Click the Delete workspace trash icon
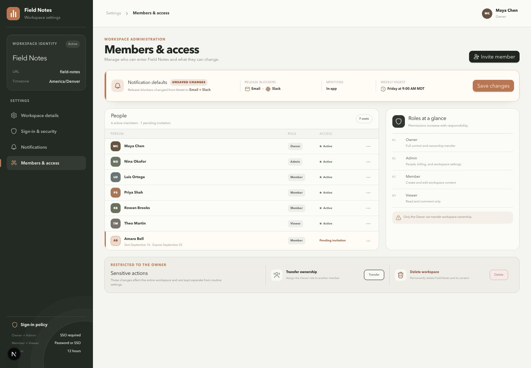This screenshot has height=368, width=531. point(400,275)
